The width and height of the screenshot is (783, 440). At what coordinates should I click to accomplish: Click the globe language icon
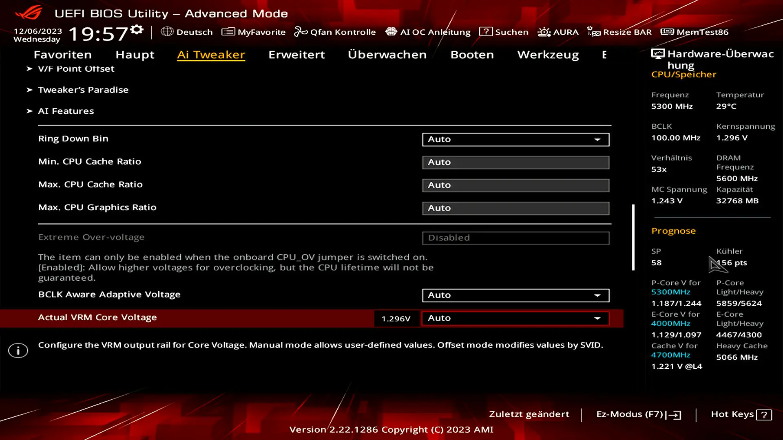167,31
